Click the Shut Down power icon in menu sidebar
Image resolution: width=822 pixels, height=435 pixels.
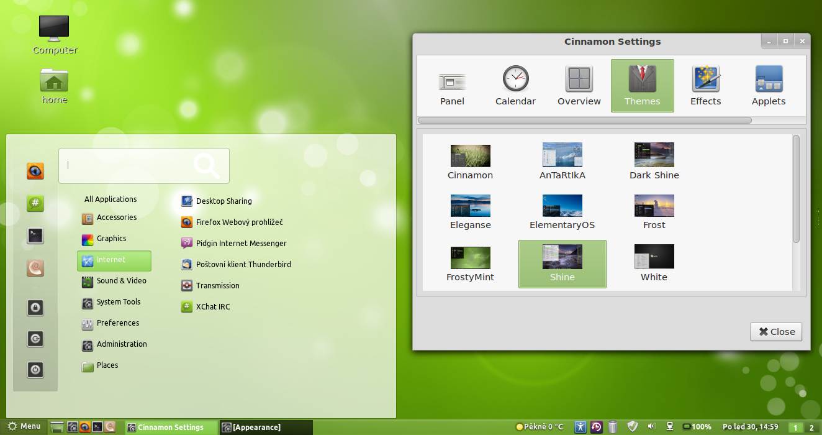pos(35,370)
